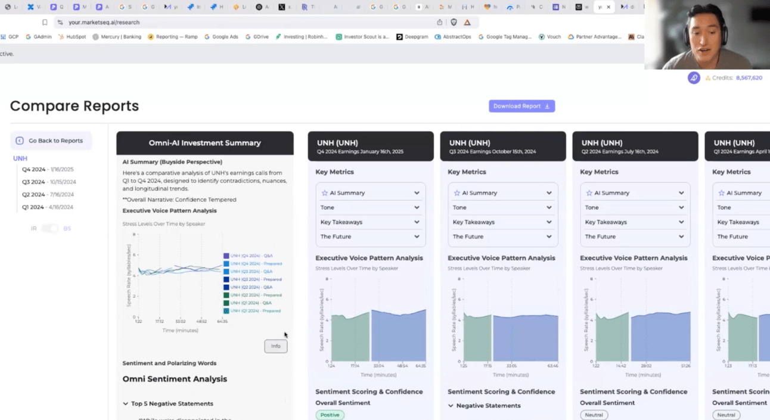Click the share icon in the address bar
The width and height of the screenshot is (770, 420).
point(440,22)
